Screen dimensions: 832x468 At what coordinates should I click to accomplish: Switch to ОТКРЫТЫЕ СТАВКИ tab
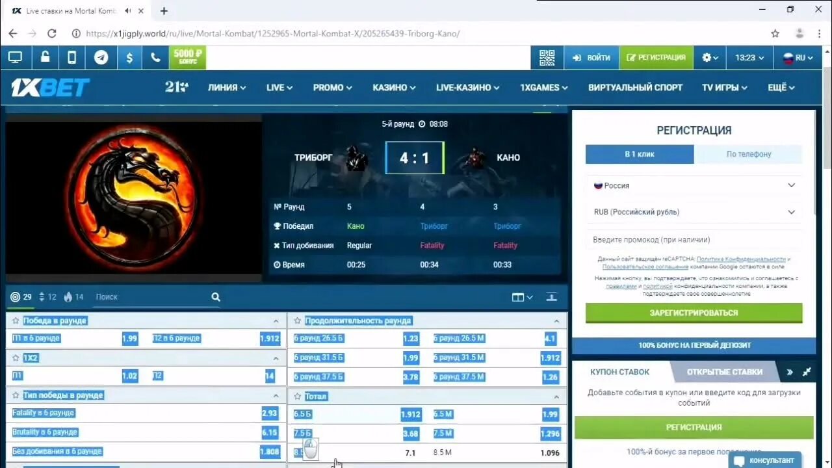725,372
